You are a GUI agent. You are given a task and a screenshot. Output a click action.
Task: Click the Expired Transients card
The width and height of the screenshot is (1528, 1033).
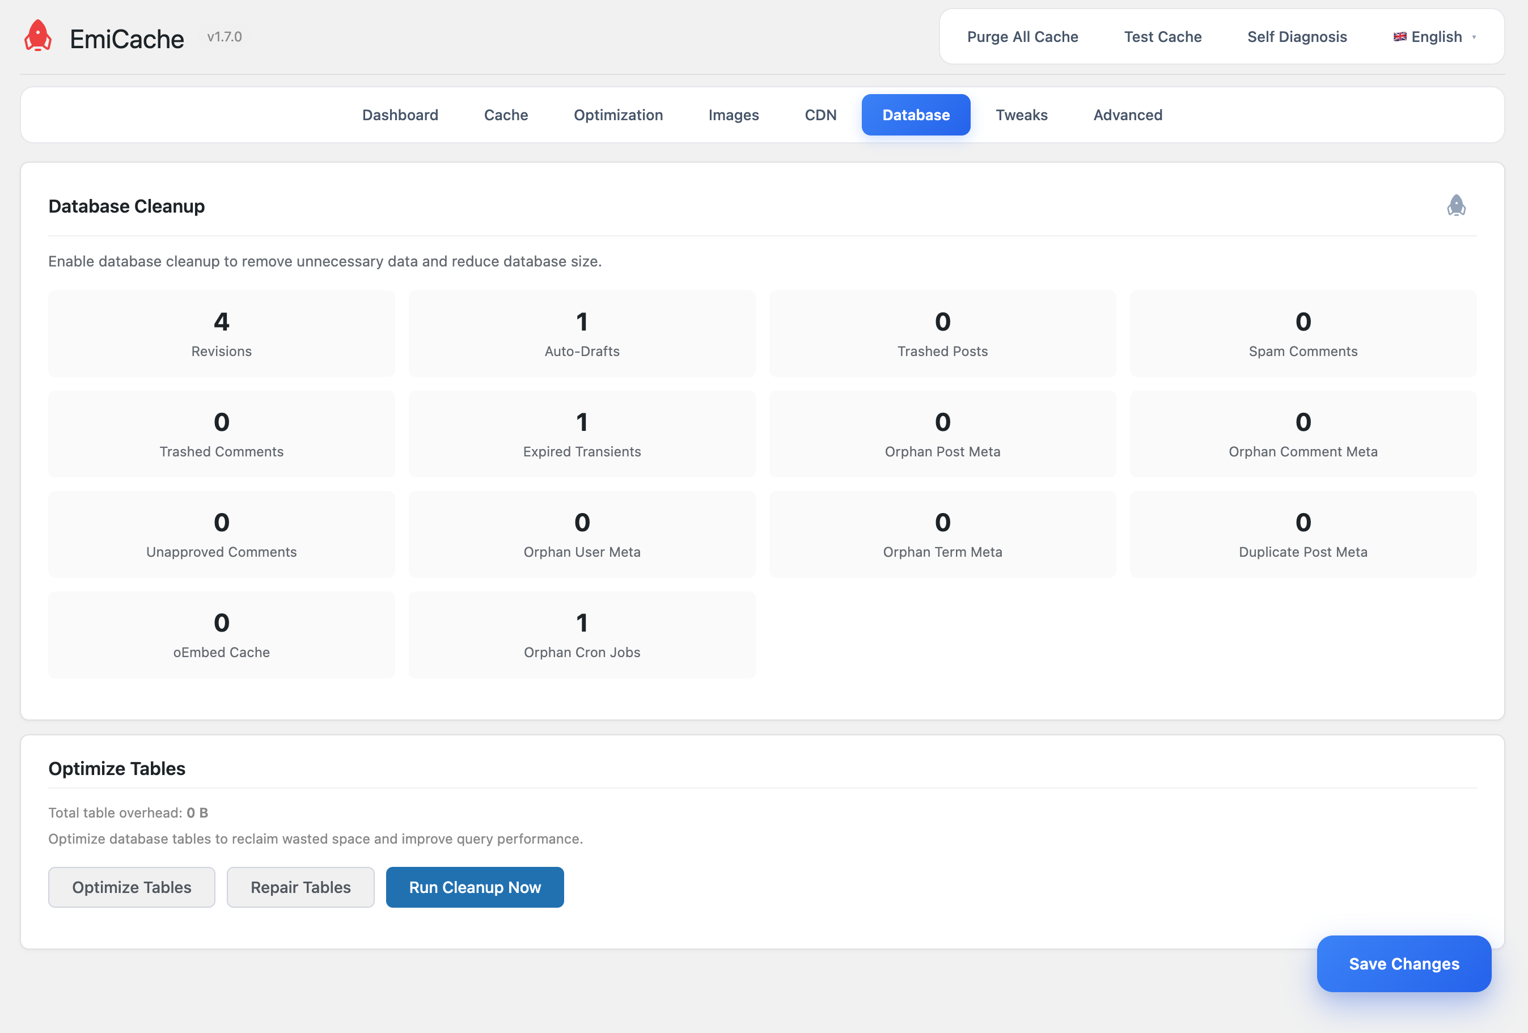click(x=582, y=434)
